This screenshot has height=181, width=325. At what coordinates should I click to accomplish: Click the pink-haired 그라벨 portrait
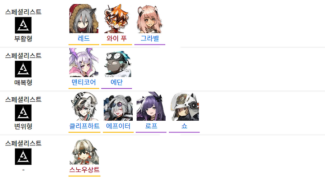pyautogui.click(x=150, y=18)
